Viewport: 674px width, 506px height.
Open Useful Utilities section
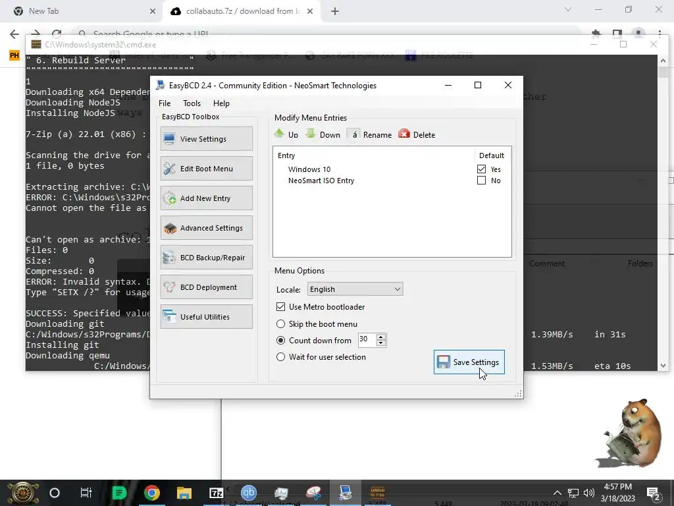click(206, 317)
